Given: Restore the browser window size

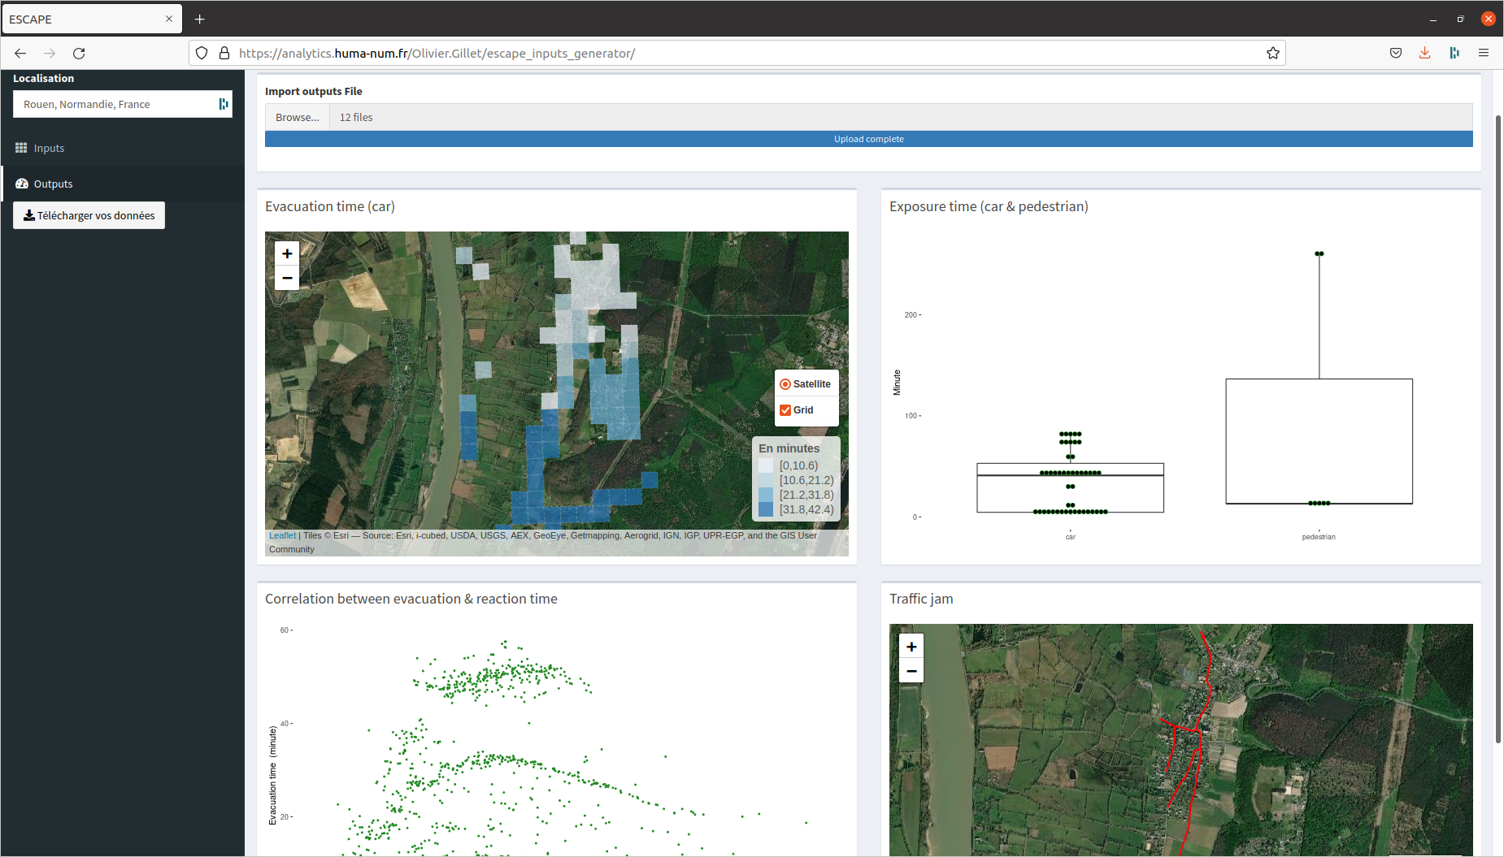Looking at the screenshot, I should tap(1460, 19).
